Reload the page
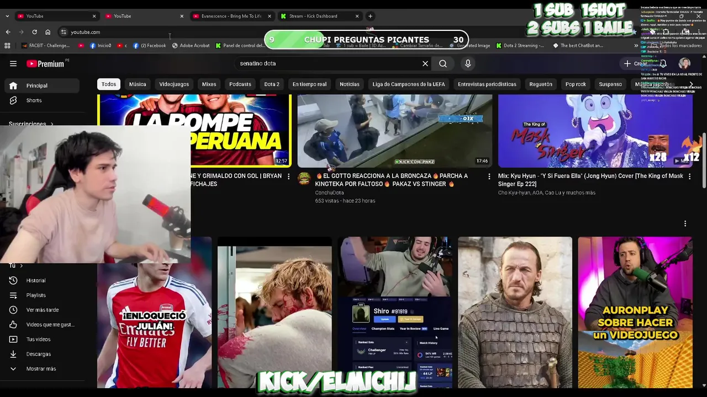This screenshot has height=397, width=707. pos(34,32)
